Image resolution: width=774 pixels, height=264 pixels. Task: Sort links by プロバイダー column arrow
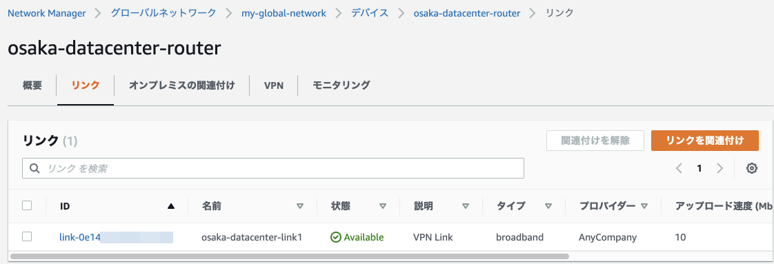pos(644,206)
